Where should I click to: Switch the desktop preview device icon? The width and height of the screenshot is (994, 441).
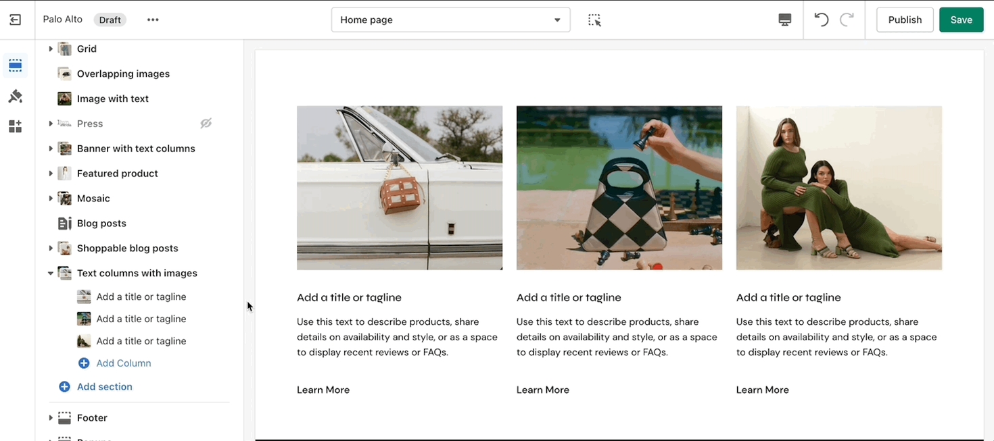(784, 20)
